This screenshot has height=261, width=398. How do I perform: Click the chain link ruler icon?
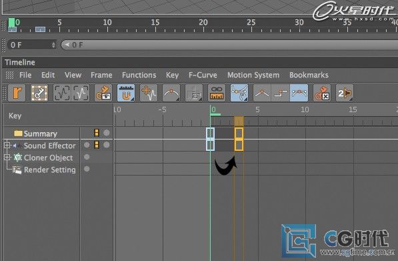[x=217, y=93]
